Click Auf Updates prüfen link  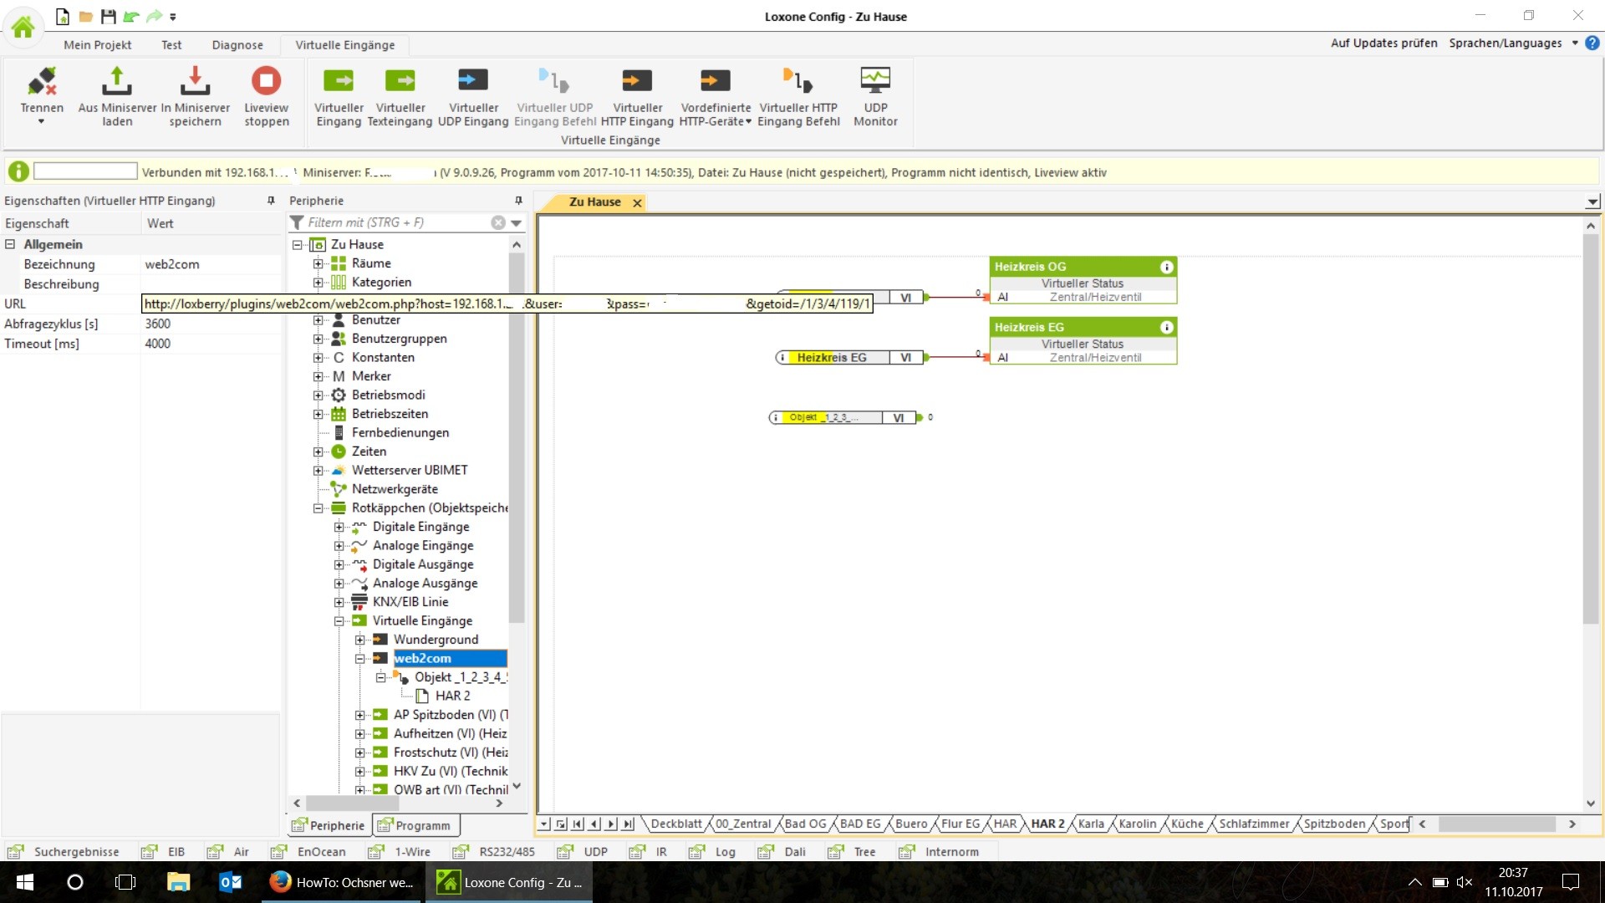point(1383,43)
